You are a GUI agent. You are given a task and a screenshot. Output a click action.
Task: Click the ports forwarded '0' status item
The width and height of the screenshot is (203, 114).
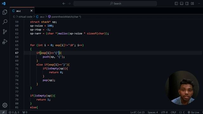coord(25,112)
